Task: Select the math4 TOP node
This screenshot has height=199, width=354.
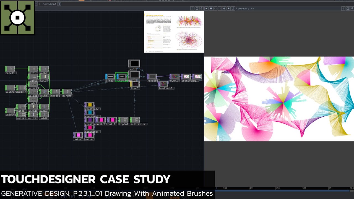Action: click(x=89, y=135)
